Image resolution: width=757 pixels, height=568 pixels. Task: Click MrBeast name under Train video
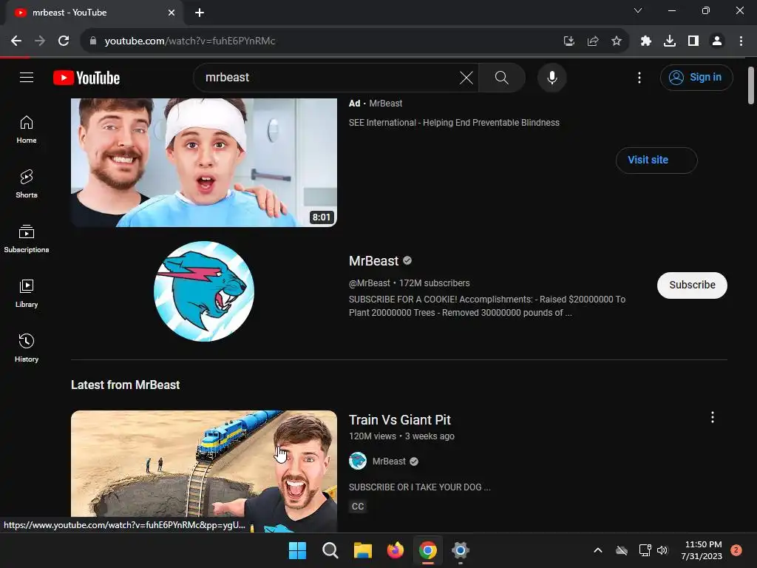[x=389, y=461]
